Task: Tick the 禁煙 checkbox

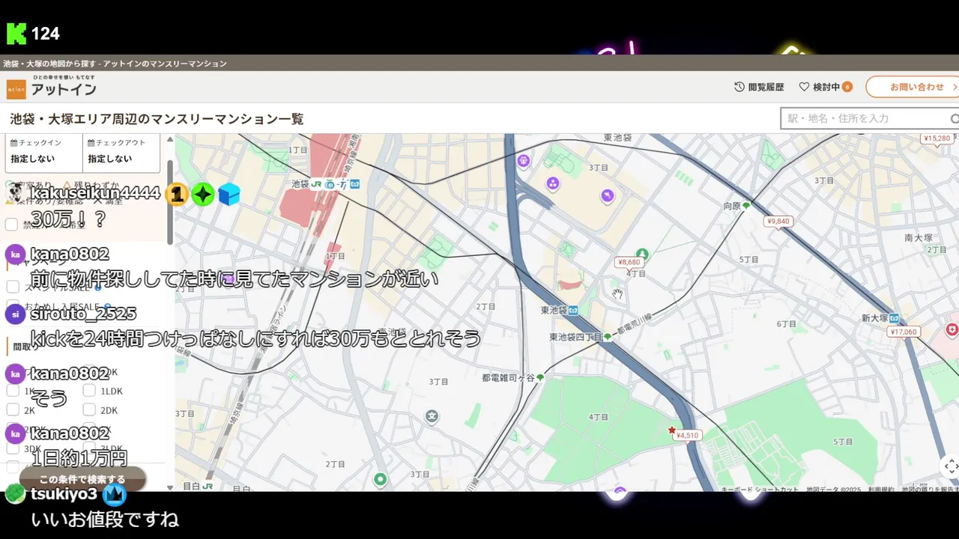Action: click(12, 224)
